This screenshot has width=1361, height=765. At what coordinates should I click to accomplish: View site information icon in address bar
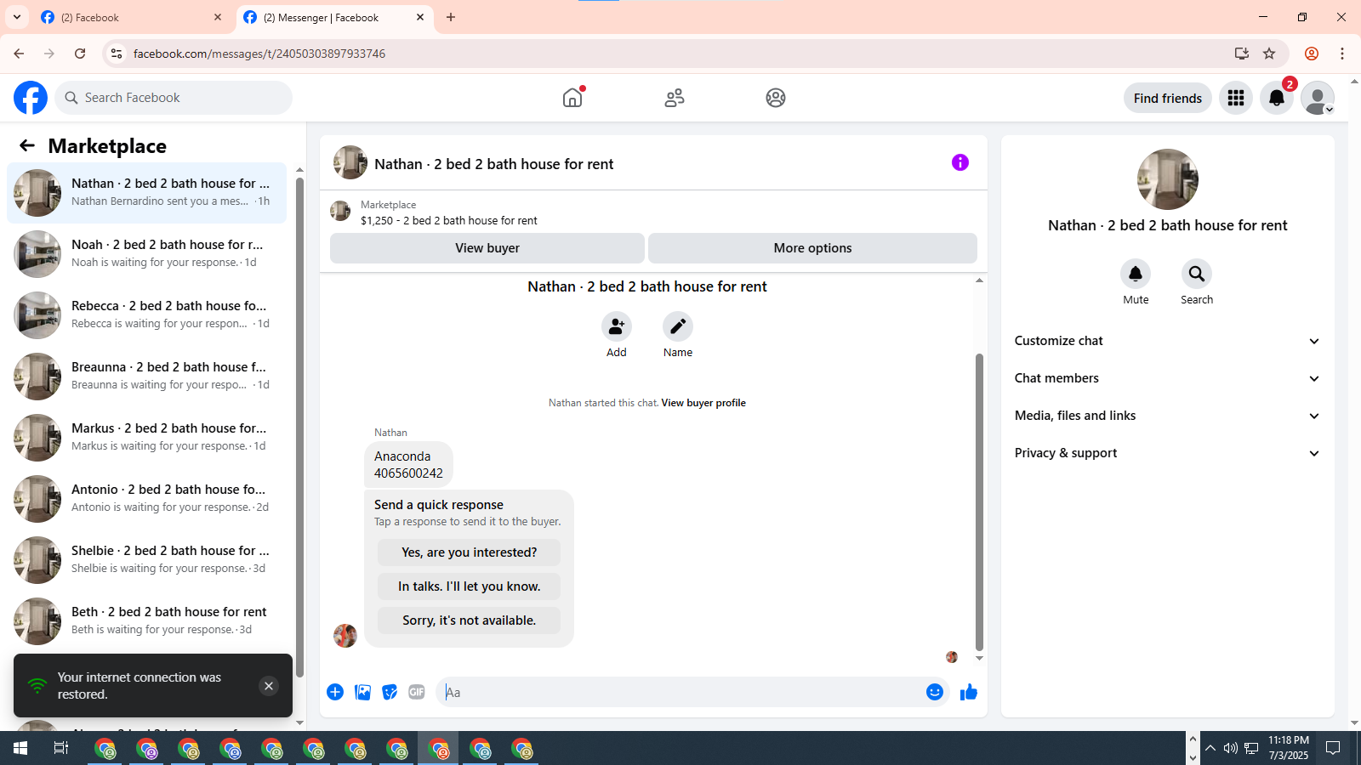(117, 54)
